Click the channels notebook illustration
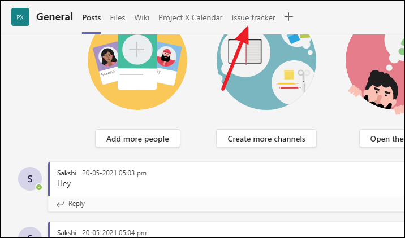Image resolution: width=405 pixels, height=238 pixels. click(x=266, y=72)
